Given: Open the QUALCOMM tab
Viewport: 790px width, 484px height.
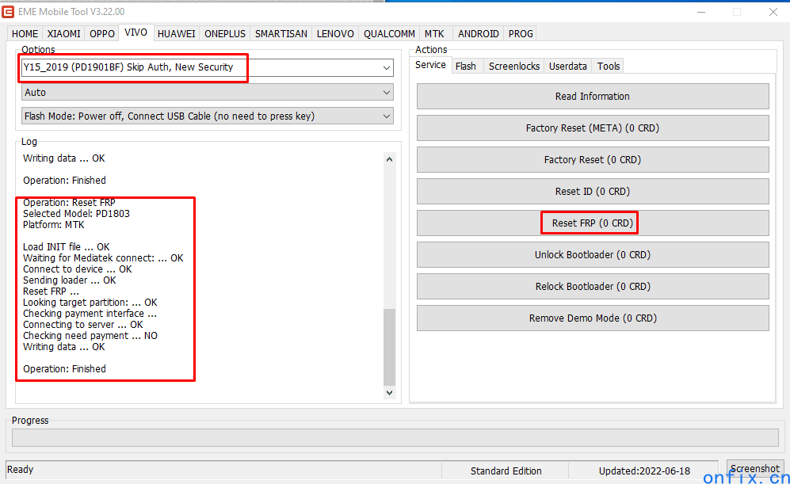Looking at the screenshot, I should [389, 34].
